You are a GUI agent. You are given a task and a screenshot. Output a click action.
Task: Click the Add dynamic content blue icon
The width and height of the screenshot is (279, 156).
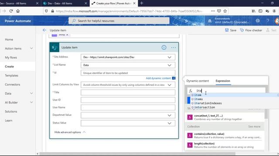click(x=174, y=78)
